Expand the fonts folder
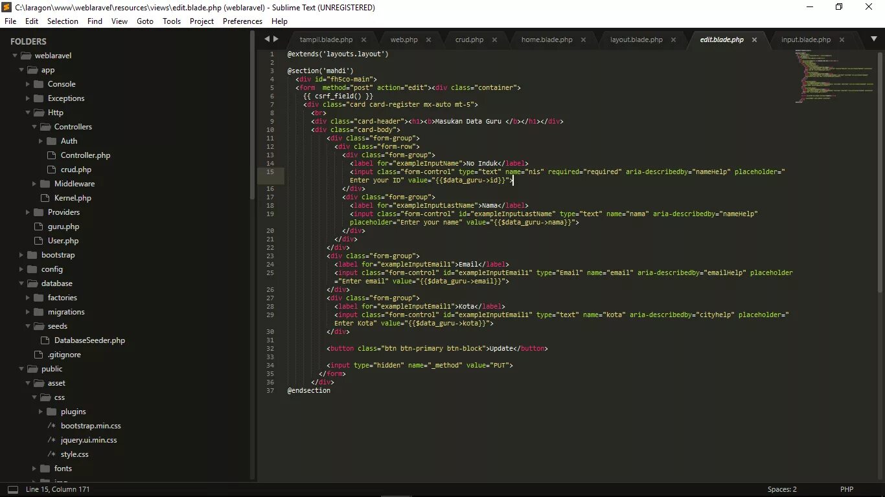The image size is (885, 497). [x=34, y=469]
